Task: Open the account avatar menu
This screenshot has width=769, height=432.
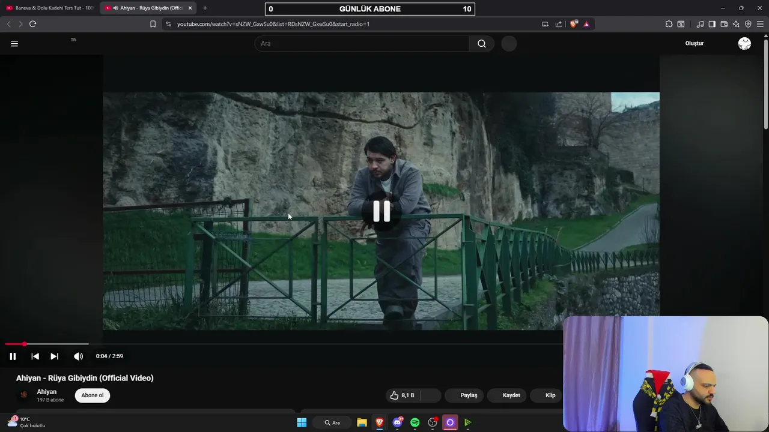Action: [x=744, y=43]
